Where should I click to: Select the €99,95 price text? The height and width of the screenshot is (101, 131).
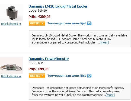click(x=43, y=69)
